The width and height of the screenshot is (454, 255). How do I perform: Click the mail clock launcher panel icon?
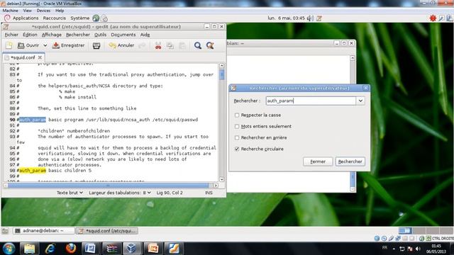tap(104, 18)
